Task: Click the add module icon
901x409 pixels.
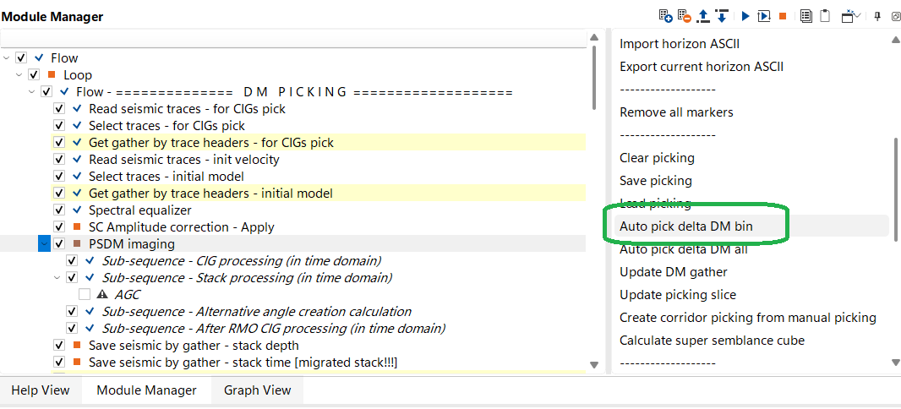Action: 665,16
